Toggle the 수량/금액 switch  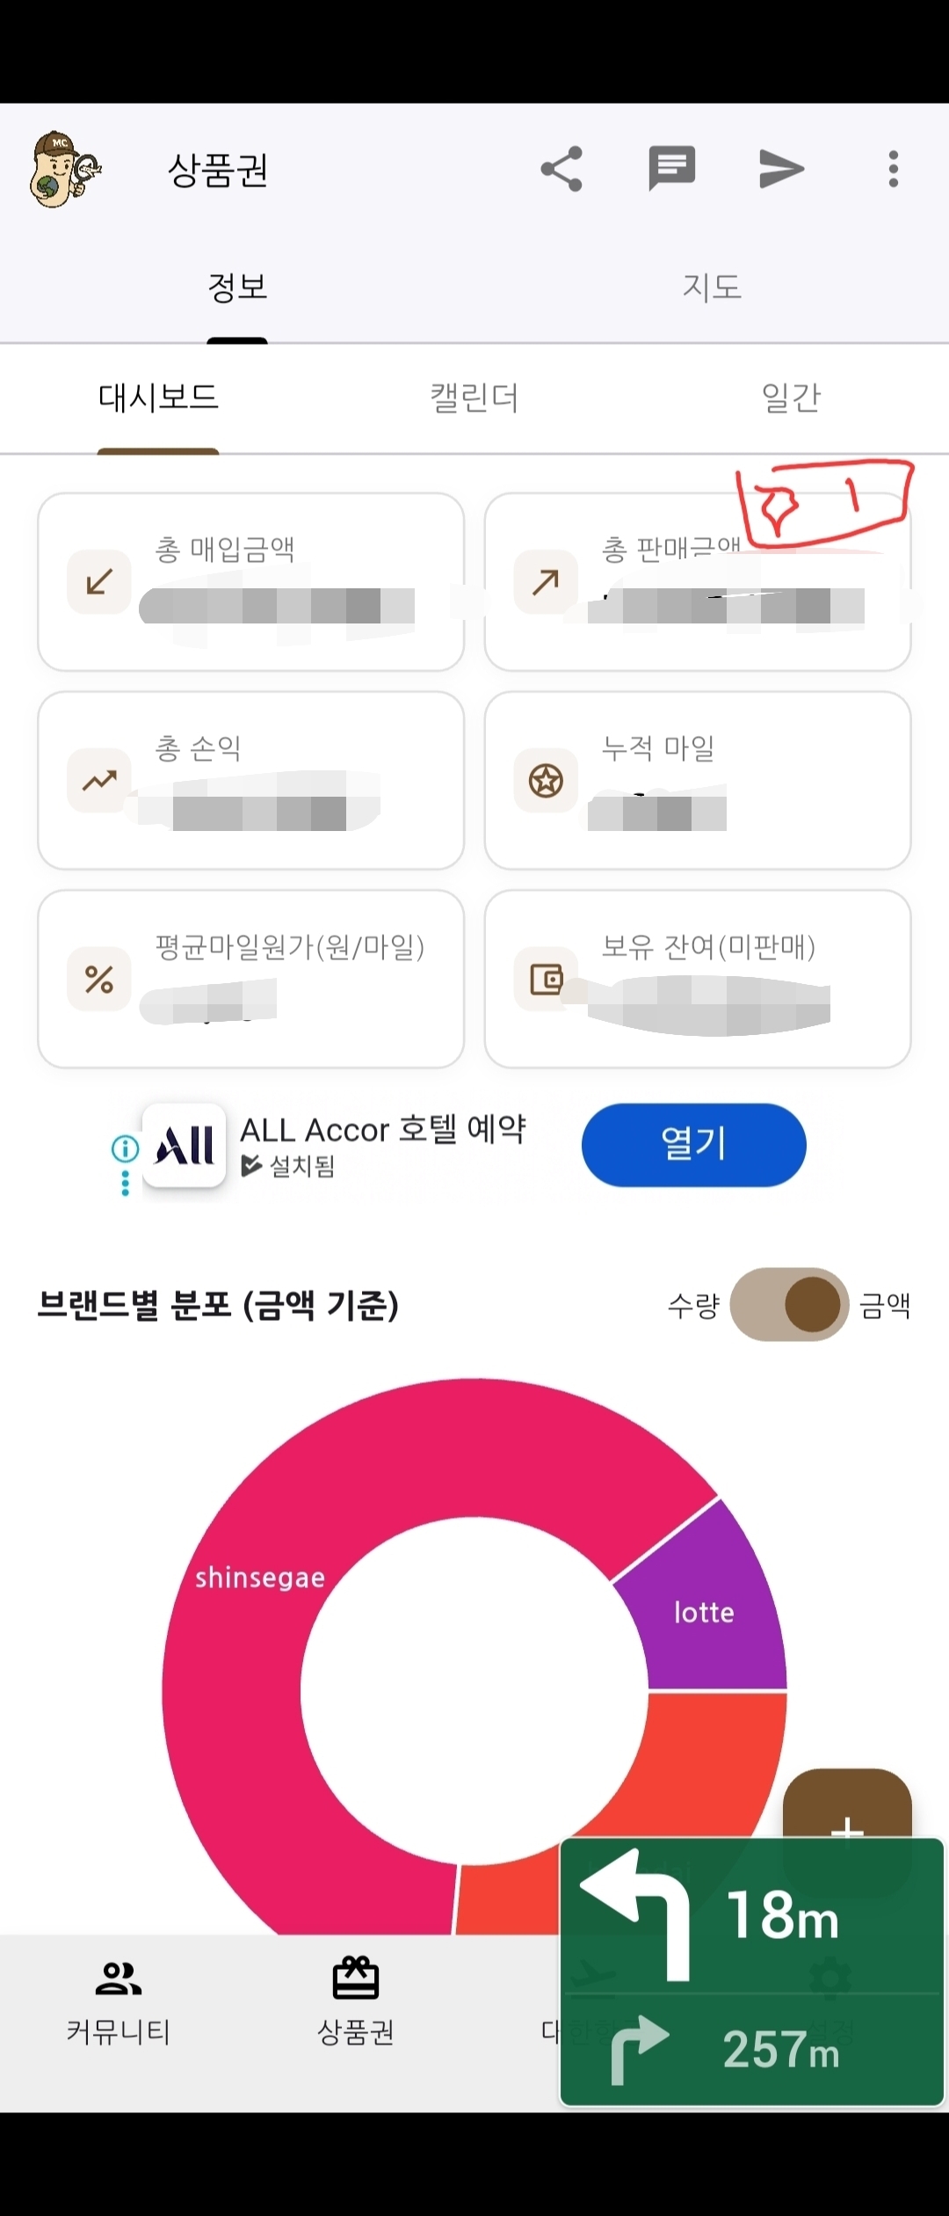[x=789, y=1304]
